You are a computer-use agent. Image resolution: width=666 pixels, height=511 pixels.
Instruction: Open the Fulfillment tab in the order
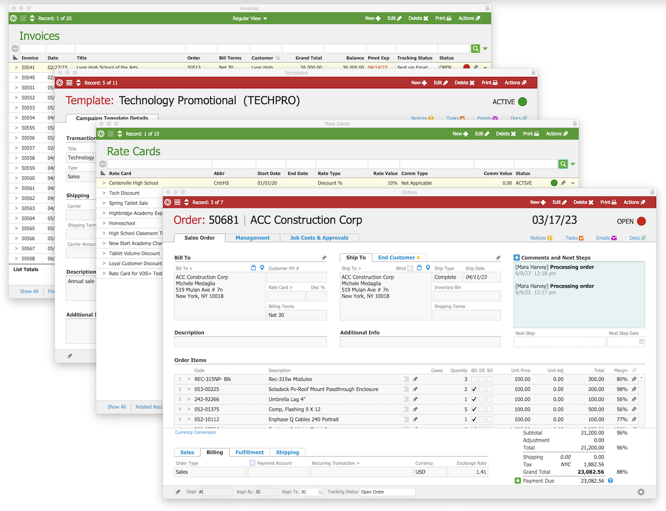[249, 452]
